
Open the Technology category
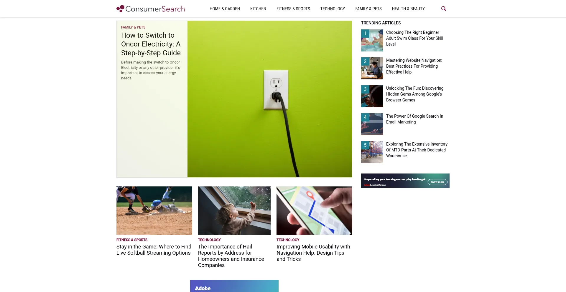tap(333, 9)
